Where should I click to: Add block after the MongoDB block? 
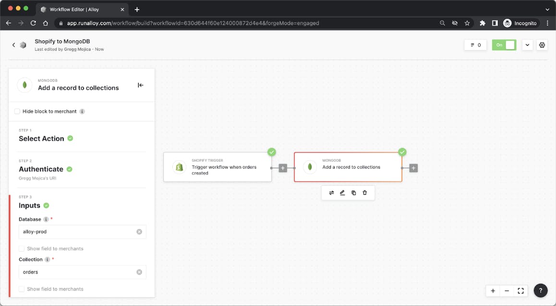(413, 168)
